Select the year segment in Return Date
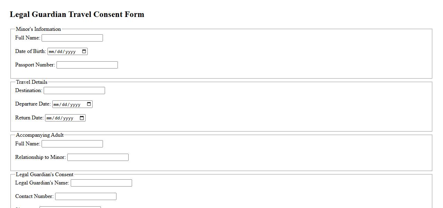443x208 pixels. click(69, 118)
